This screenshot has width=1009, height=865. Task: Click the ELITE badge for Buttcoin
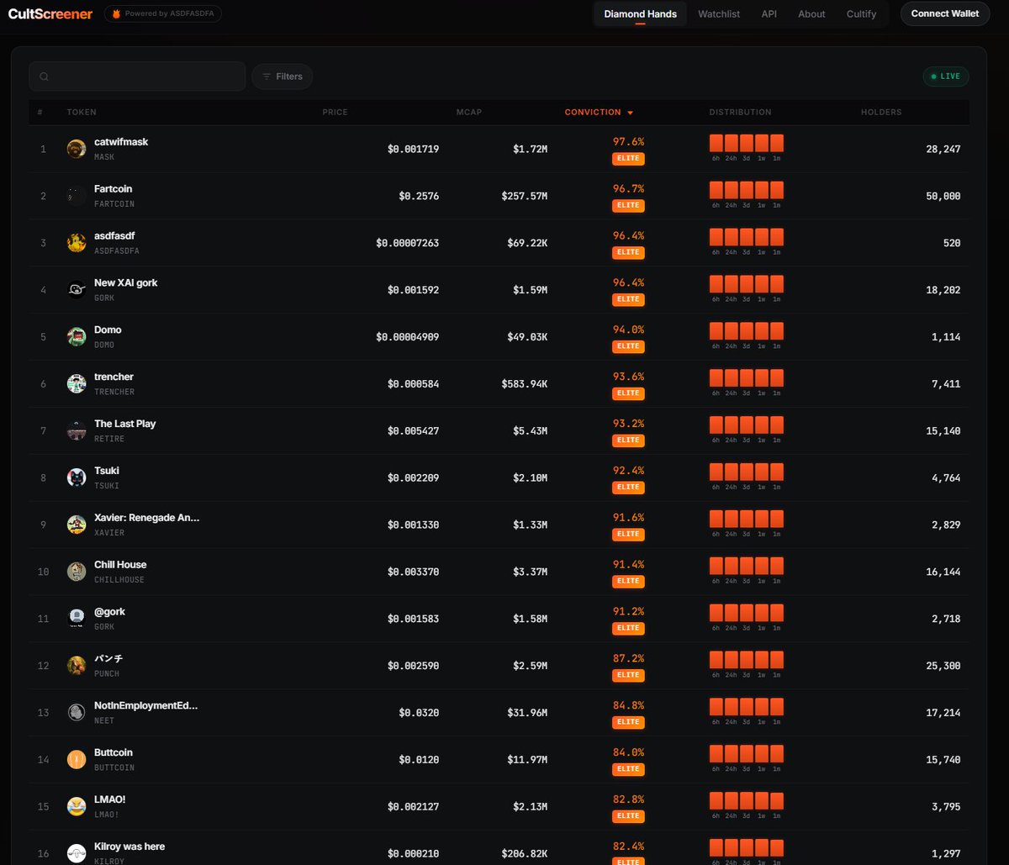tap(628, 768)
